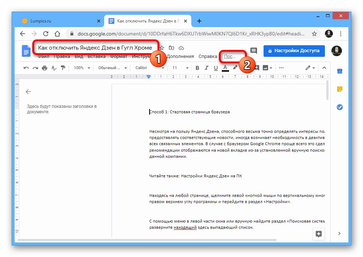The width and height of the screenshot is (363, 257).
Task: Click the Redo arrow in toolbar
Action: pos(35,68)
